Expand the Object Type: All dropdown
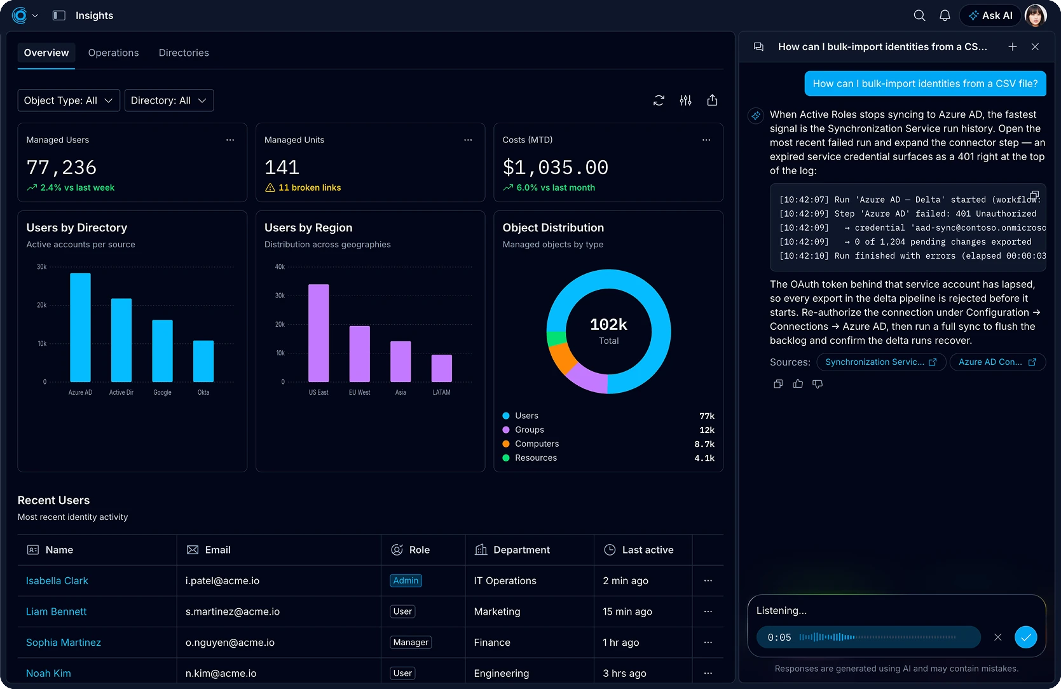This screenshot has width=1061, height=689. pos(69,100)
